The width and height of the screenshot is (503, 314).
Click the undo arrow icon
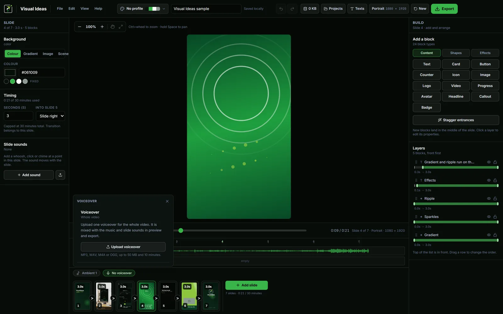click(x=281, y=9)
